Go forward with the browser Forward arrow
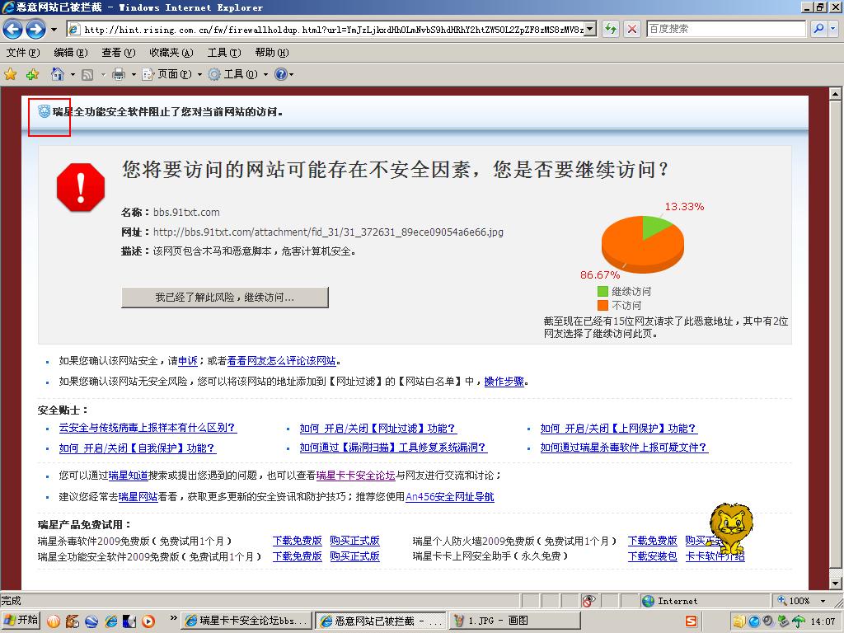This screenshot has height=633, width=844. pyautogui.click(x=35, y=29)
